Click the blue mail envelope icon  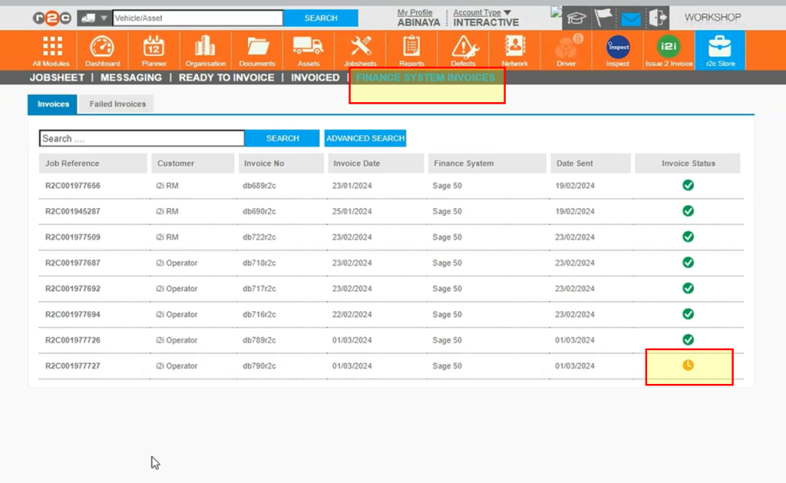[630, 17]
